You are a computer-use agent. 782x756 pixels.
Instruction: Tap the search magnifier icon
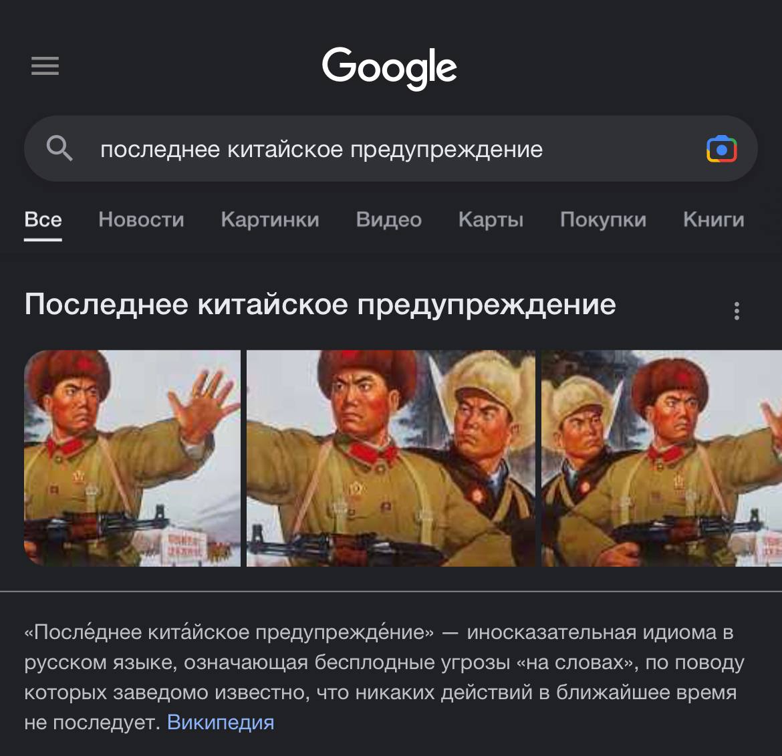(x=59, y=148)
